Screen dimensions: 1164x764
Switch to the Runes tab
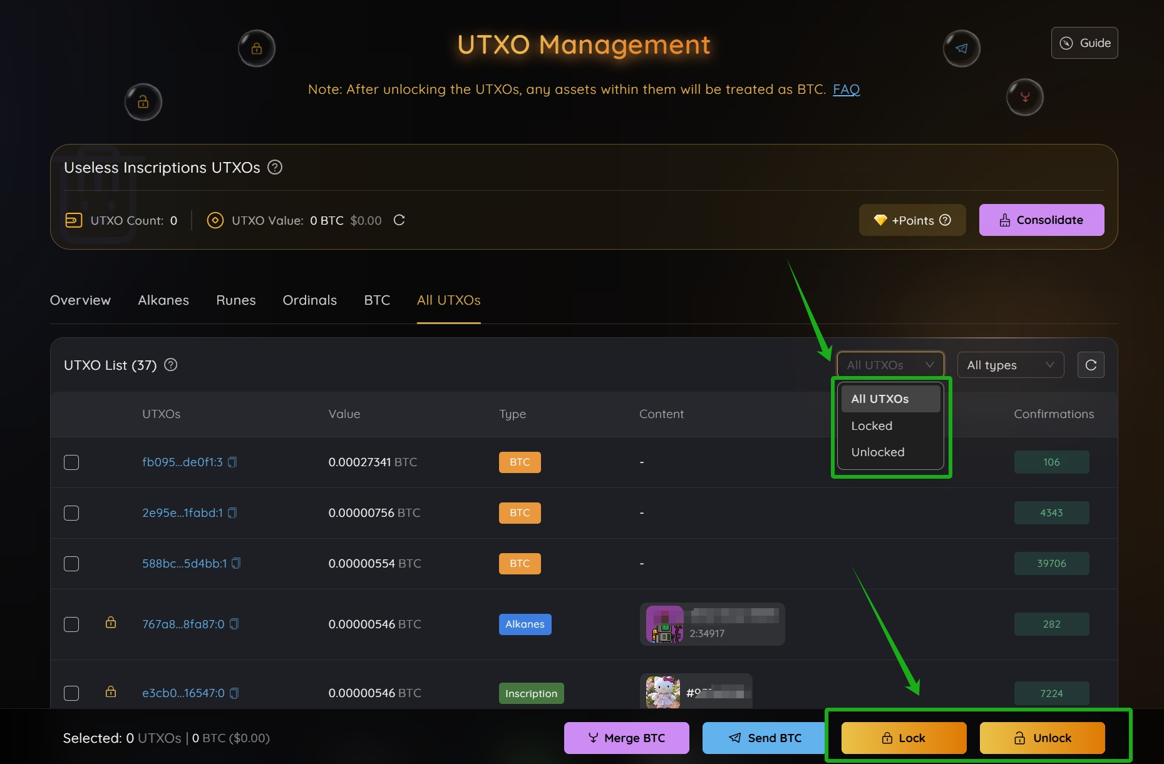pyautogui.click(x=235, y=300)
